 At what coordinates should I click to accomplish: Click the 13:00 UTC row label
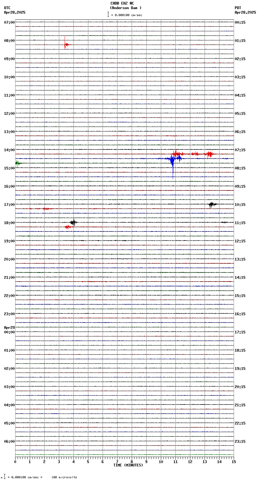click(x=9, y=132)
